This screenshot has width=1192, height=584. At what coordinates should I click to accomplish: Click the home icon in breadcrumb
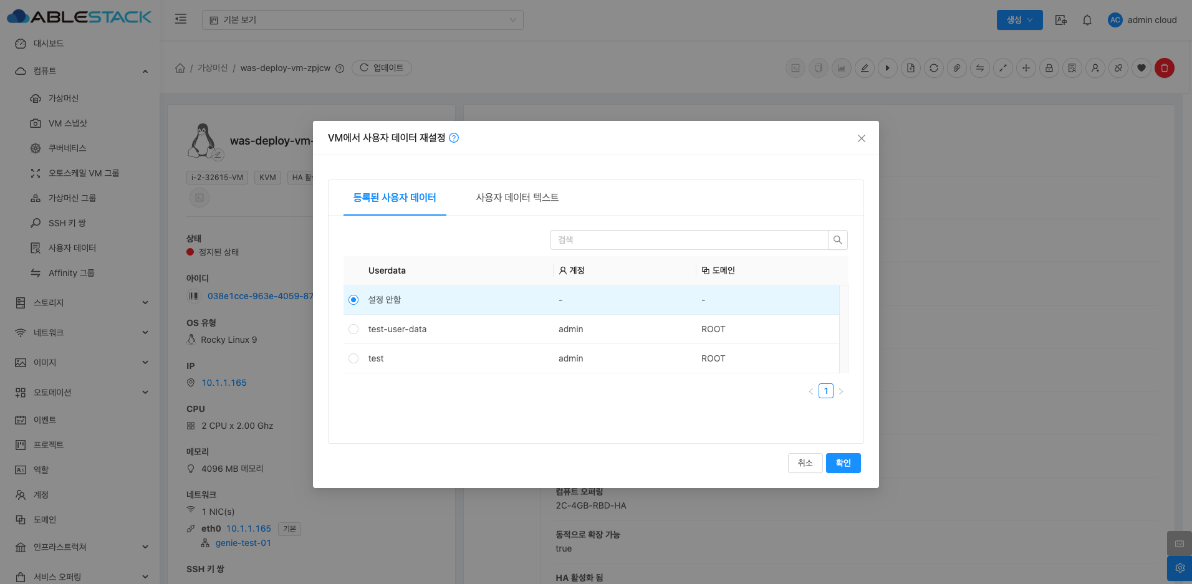[x=180, y=68]
